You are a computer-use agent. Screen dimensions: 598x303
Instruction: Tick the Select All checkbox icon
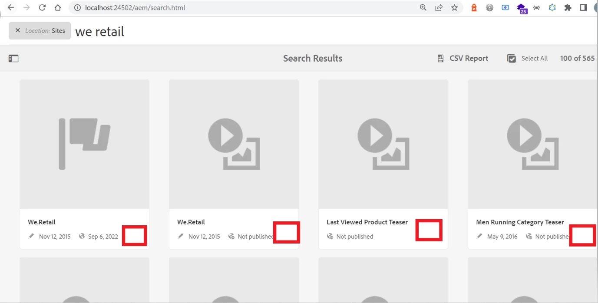[512, 58]
